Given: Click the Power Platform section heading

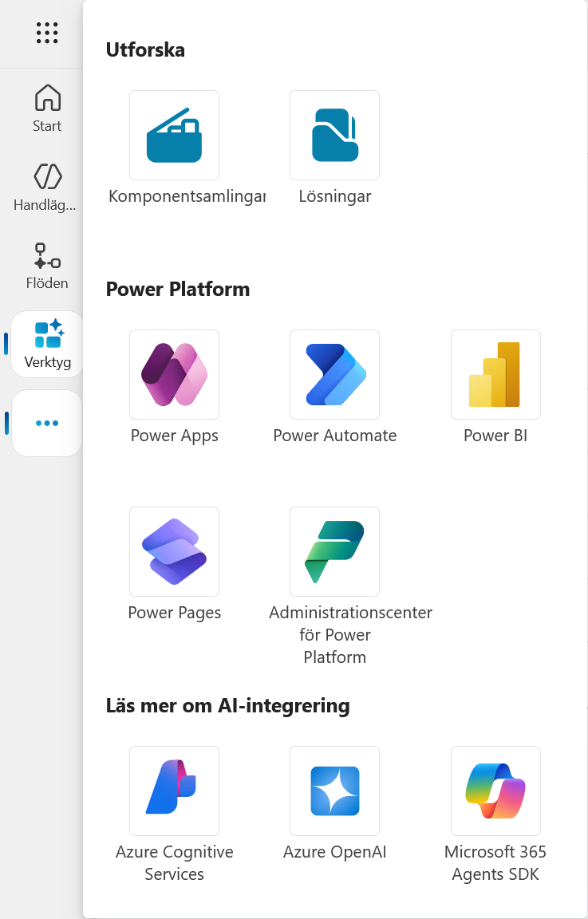Looking at the screenshot, I should coord(178,289).
